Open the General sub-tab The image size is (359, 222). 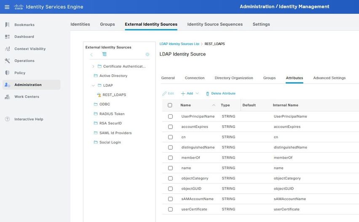(x=168, y=78)
